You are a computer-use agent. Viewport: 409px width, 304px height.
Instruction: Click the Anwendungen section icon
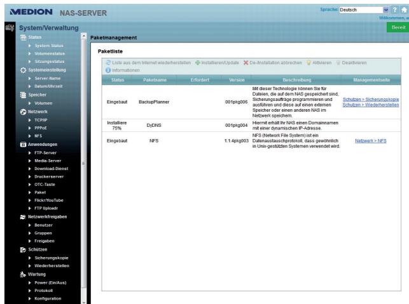pyautogui.click(x=23, y=145)
